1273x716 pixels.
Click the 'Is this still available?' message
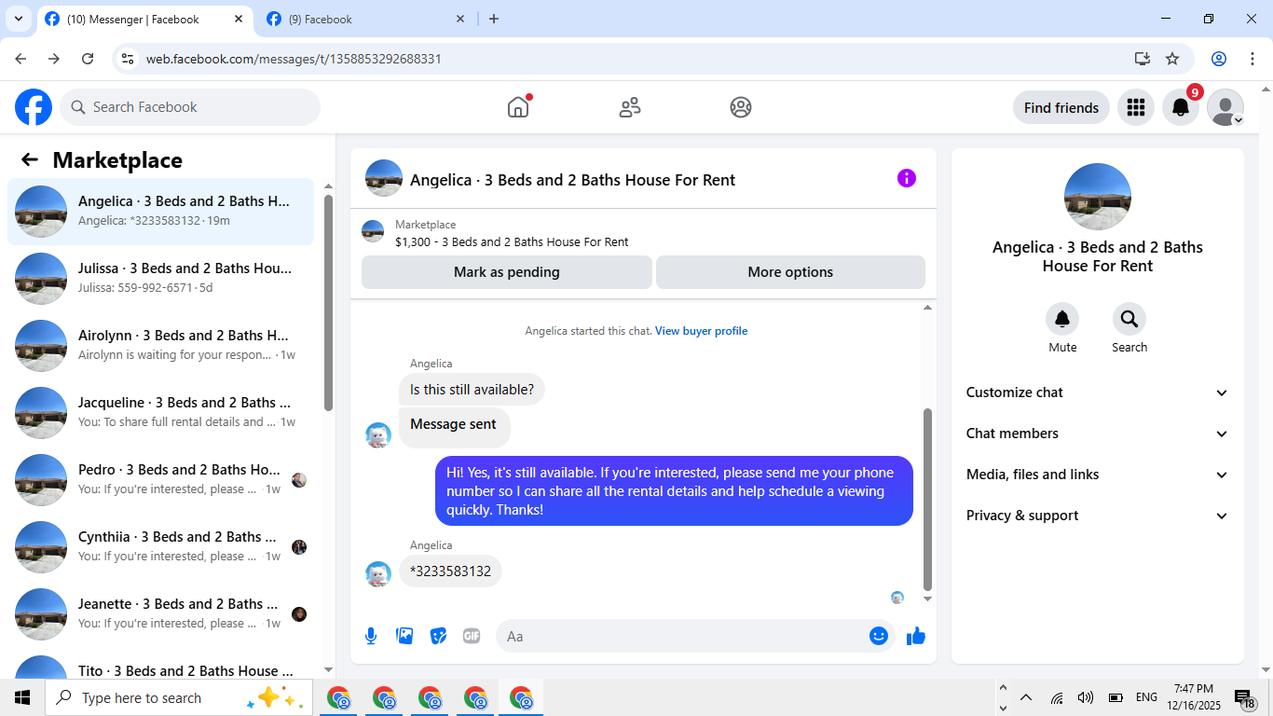click(472, 390)
